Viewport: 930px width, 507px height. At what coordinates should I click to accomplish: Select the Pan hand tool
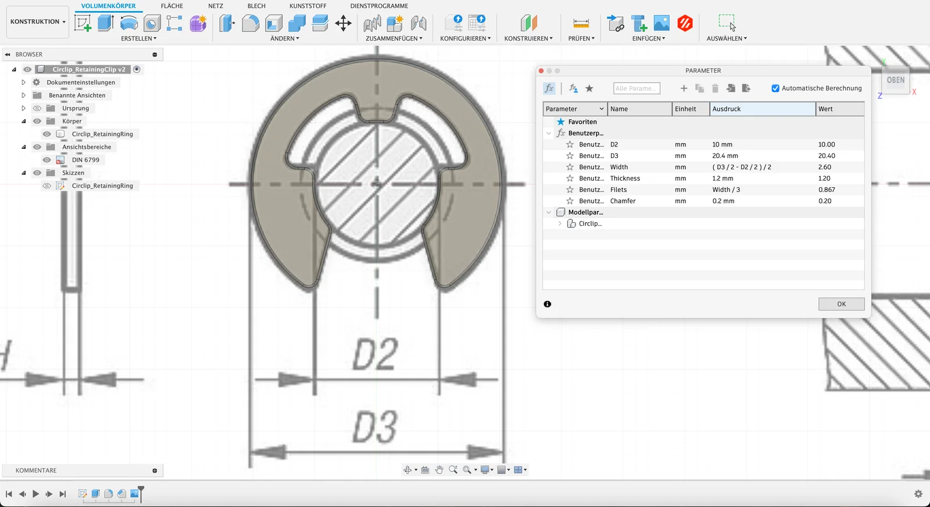coord(439,470)
